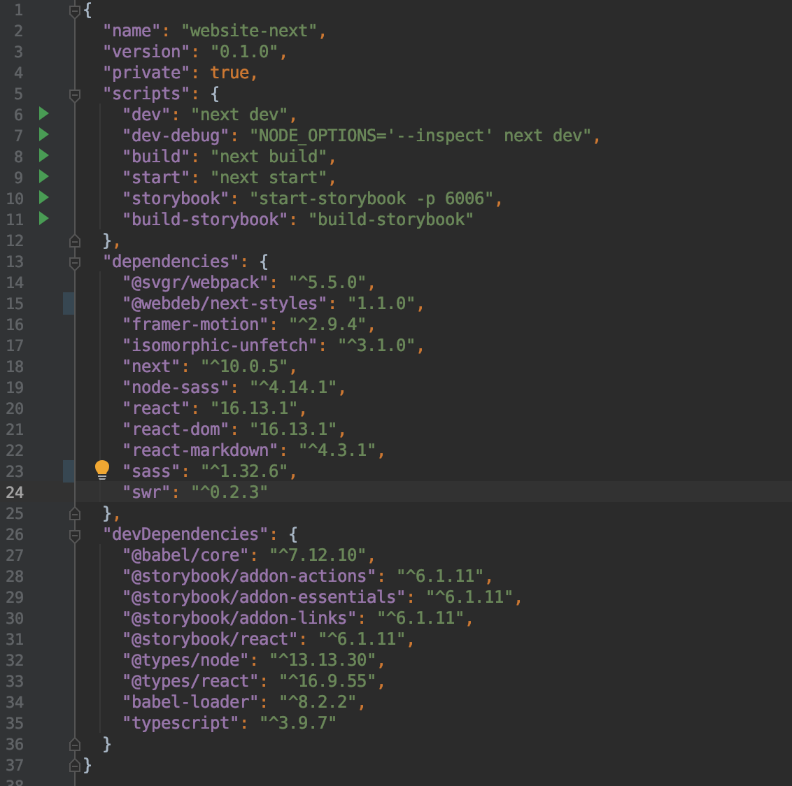Click the "dependencies" key
Image resolution: width=792 pixels, height=786 pixels.
(x=171, y=262)
